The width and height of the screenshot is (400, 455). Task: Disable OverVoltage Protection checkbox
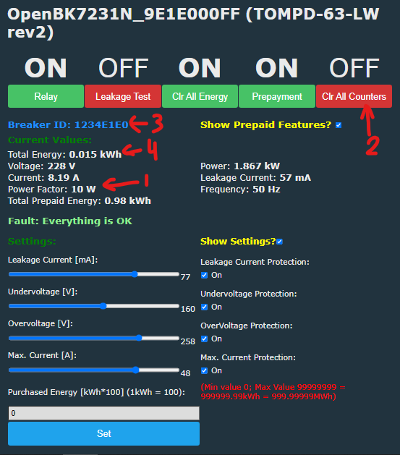pyautogui.click(x=204, y=339)
